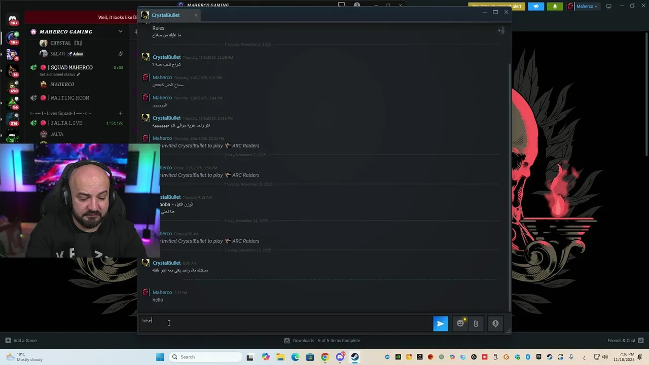
Task: Maximize the Steam chat window
Action: 495,12
